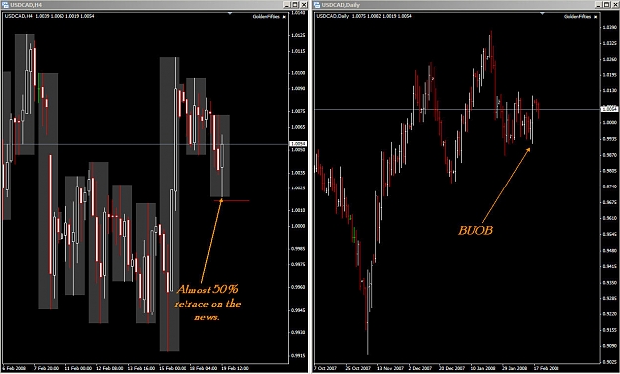Click the chart shift triangle in H4 chart
Screen dimensions: 620x374
coord(230,14)
